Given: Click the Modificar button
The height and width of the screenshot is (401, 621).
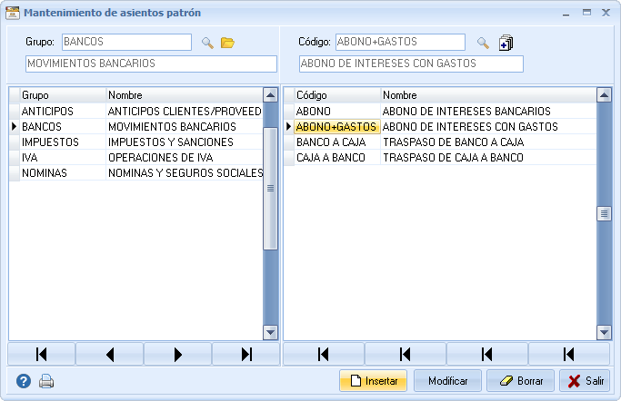Looking at the screenshot, I should pyautogui.click(x=447, y=381).
